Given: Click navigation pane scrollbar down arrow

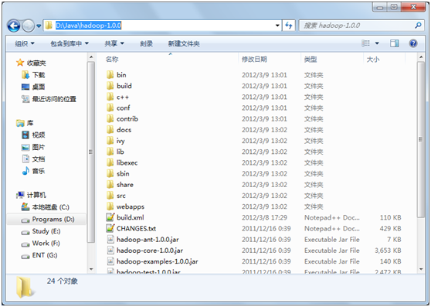Looking at the screenshot, I should [91, 269].
